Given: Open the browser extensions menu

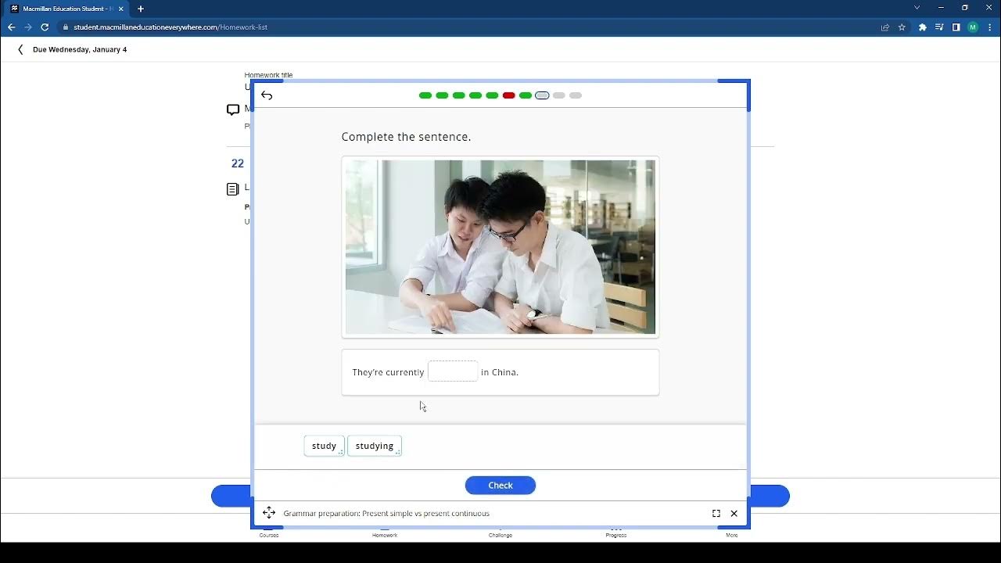Looking at the screenshot, I should coord(923,27).
